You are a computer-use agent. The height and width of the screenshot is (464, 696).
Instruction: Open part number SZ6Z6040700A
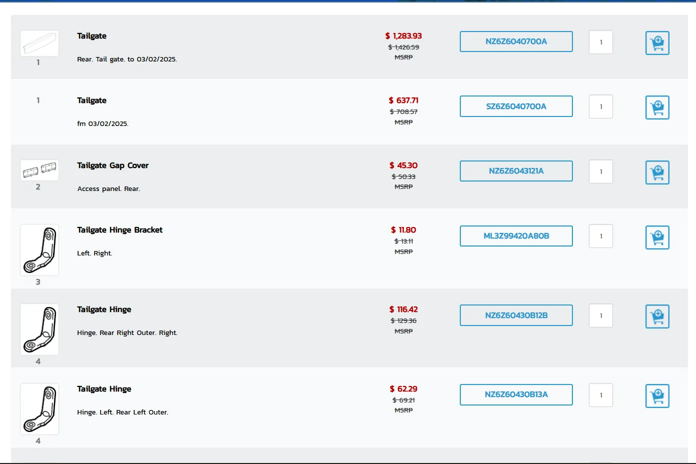[x=516, y=106]
